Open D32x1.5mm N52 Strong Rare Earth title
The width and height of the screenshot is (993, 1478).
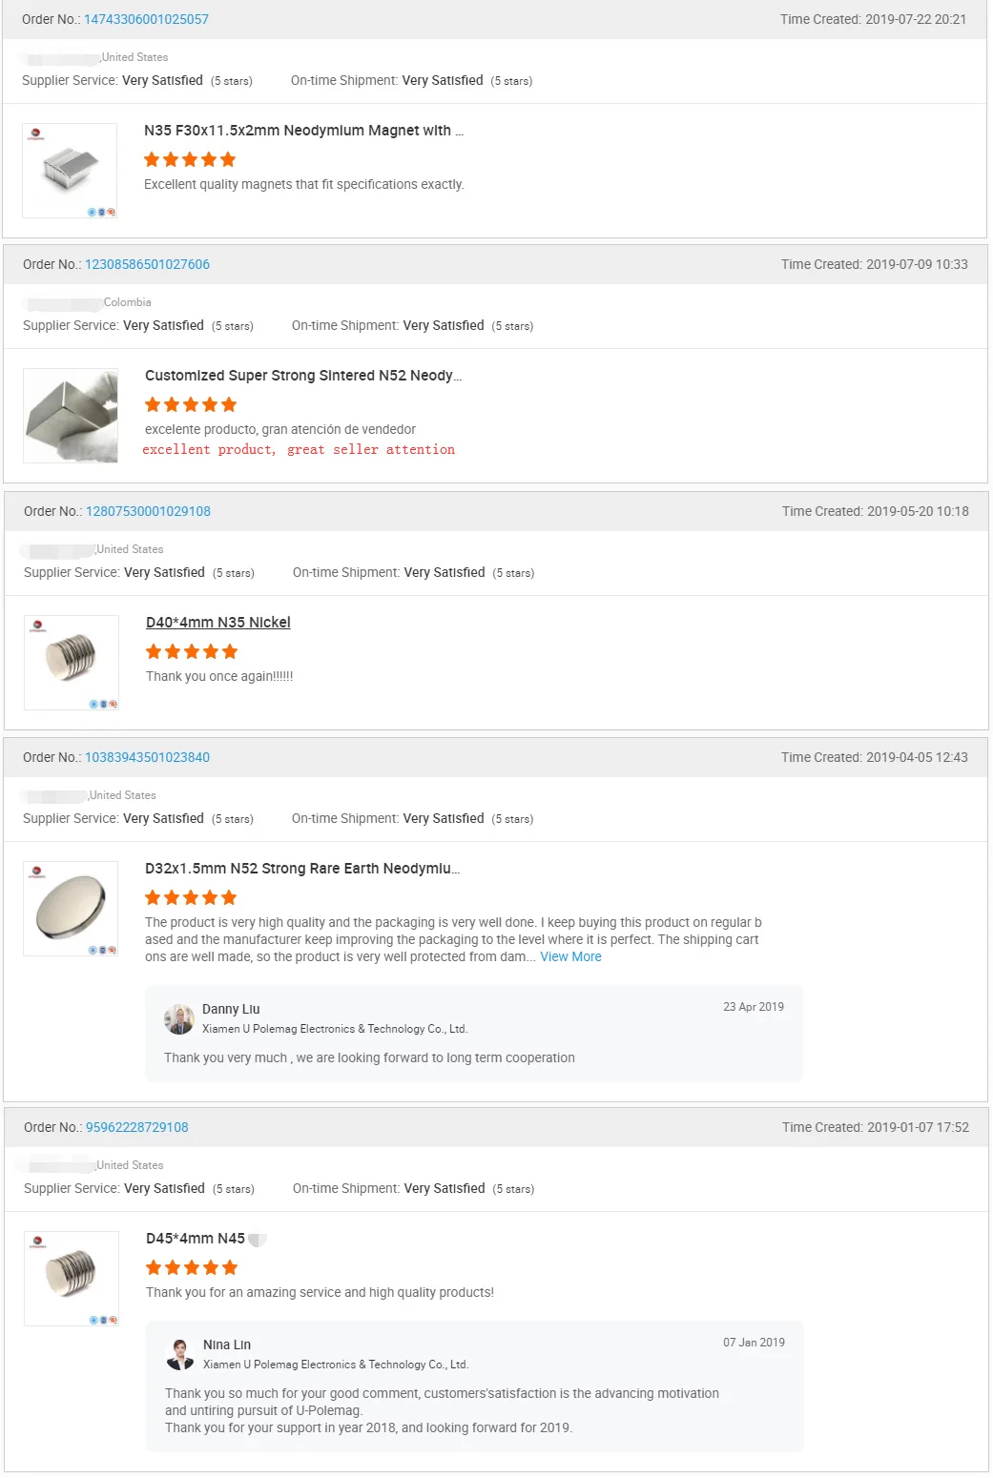[x=301, y=869]
